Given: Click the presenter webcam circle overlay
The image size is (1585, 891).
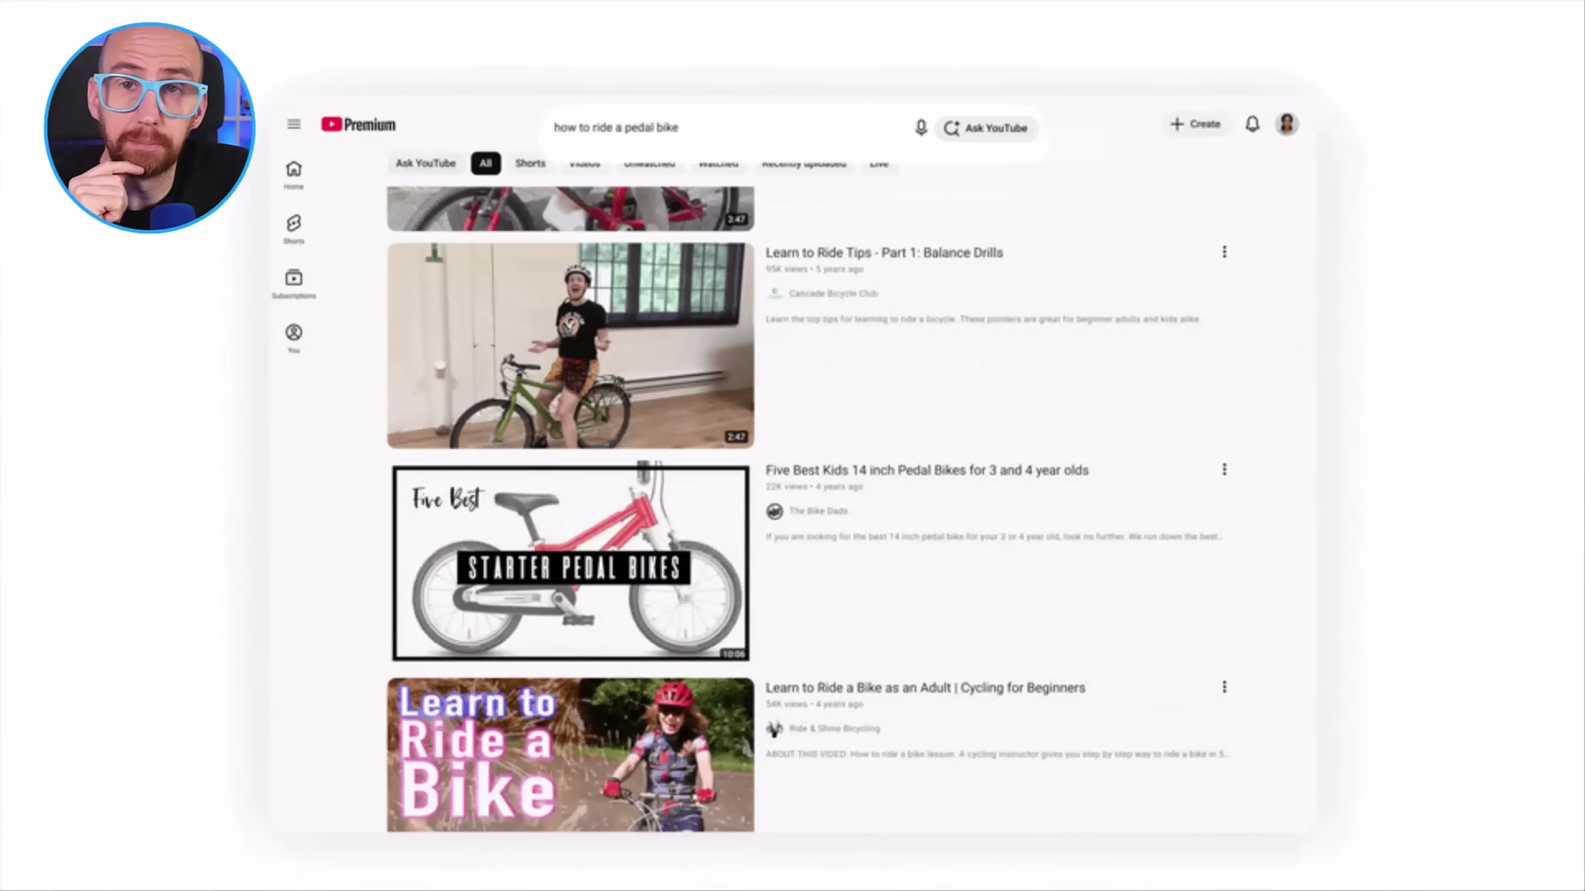Looking at the screenshot, I should tap(149, 128).
